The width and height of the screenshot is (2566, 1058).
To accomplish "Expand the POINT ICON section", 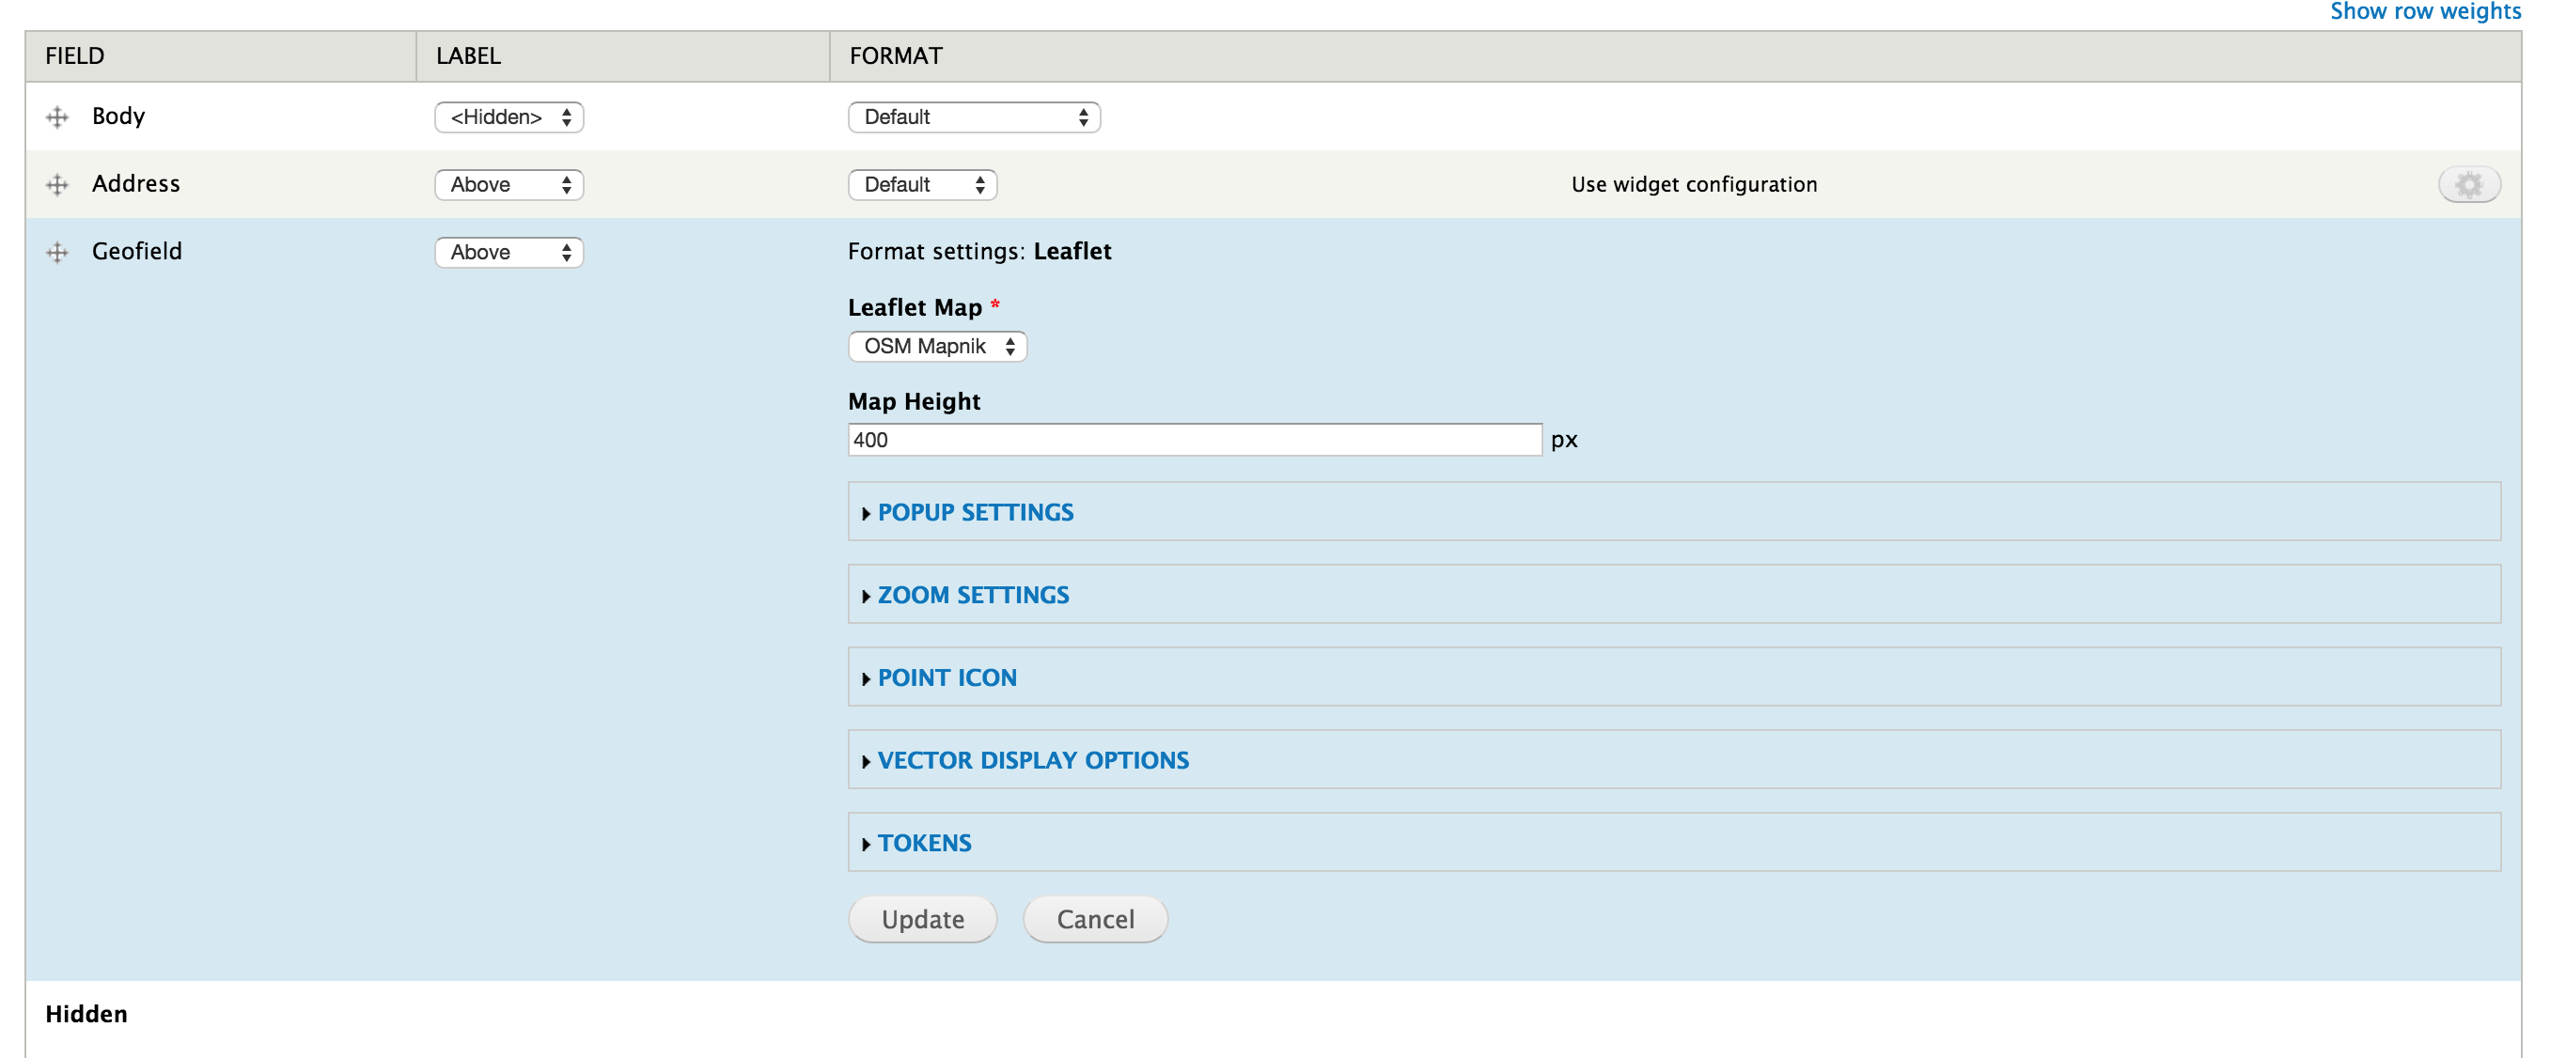I will (943, 677).
